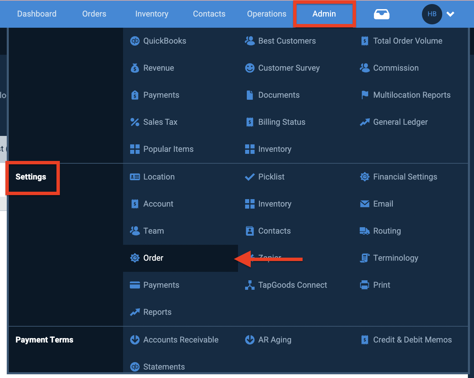This screenshot has width=474, height=378.
Task: Open QuickBooks report link
Action: point(165,41)
